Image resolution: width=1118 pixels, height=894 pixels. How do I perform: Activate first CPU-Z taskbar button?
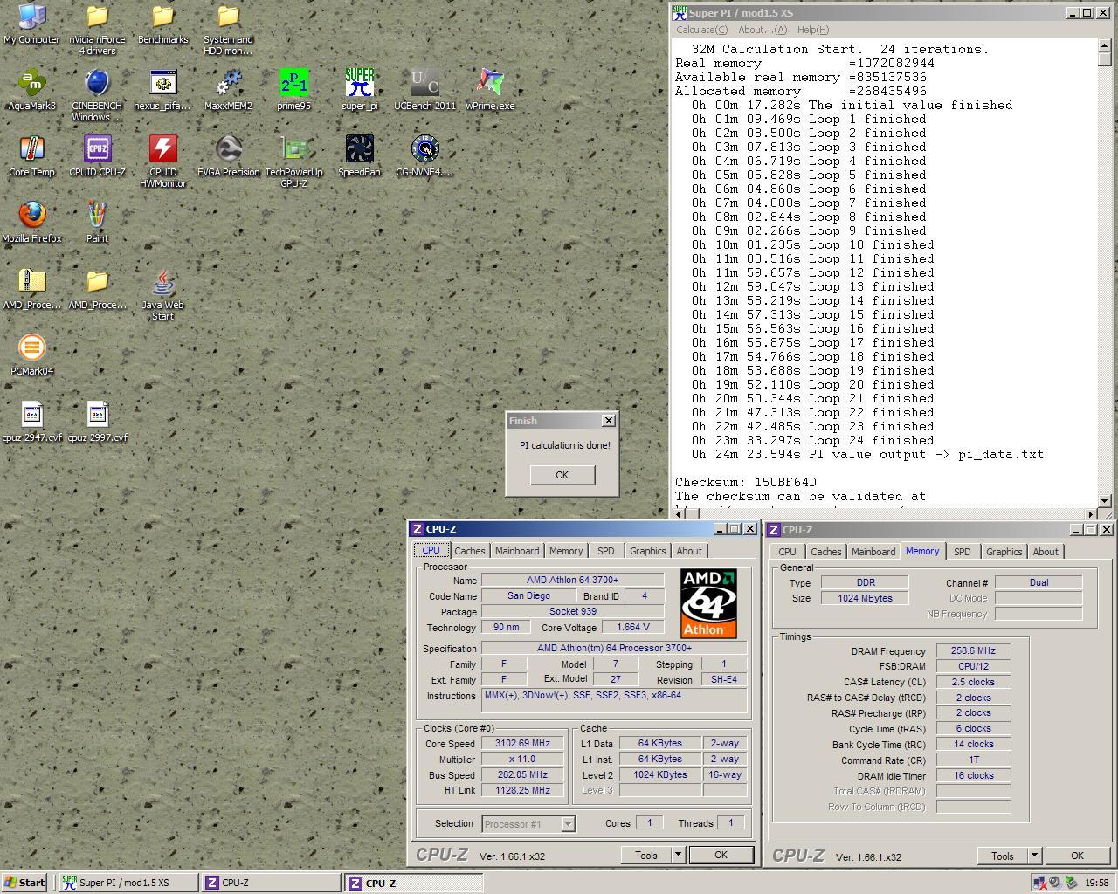271,883
